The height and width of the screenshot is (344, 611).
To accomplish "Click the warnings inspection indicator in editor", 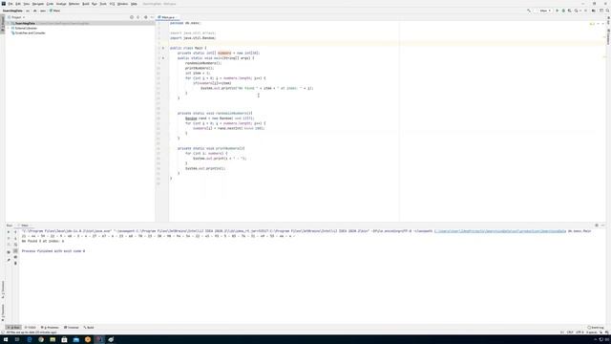I will 592,24.
